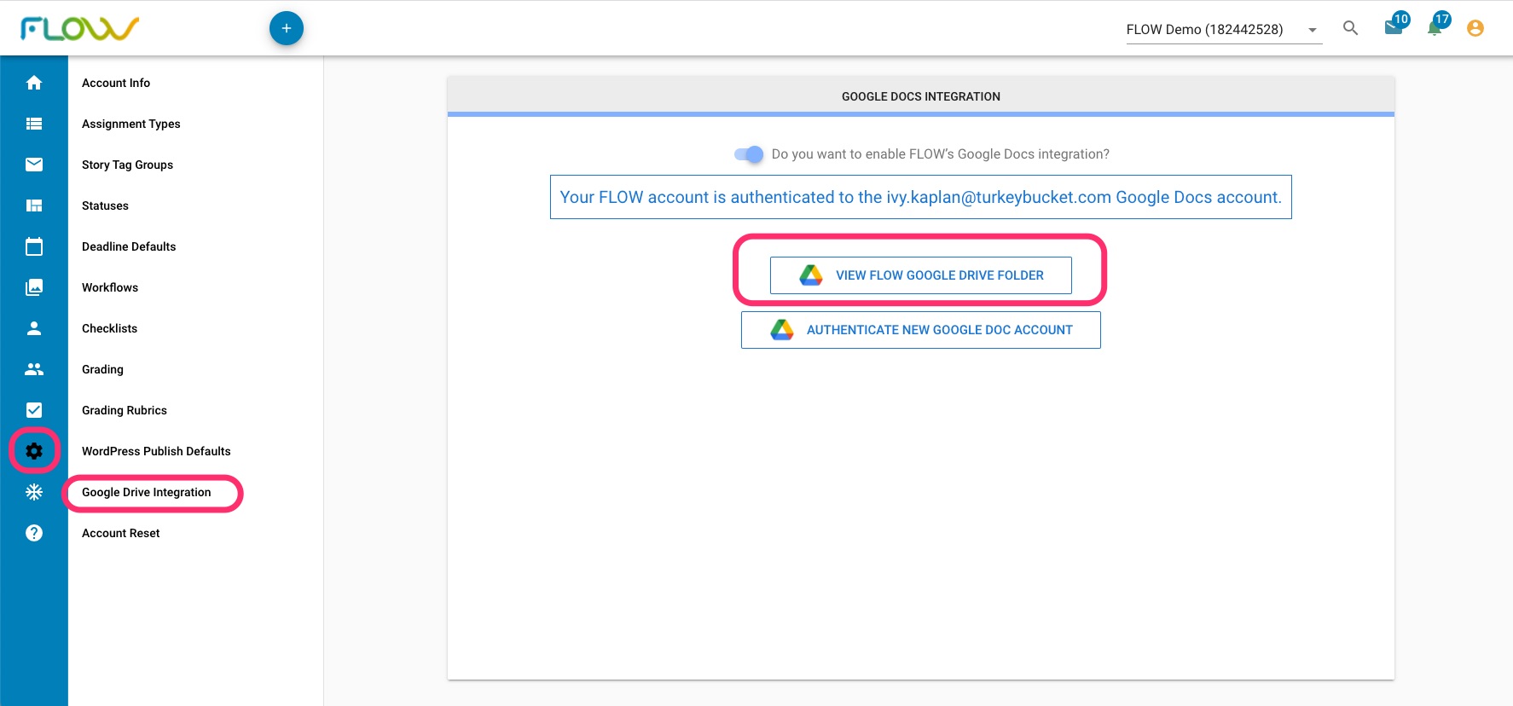This screenshot has width=1513, height=706.
Task: Click View FLOW Google Drive Folder button
Action: click(x=921, y=275)
